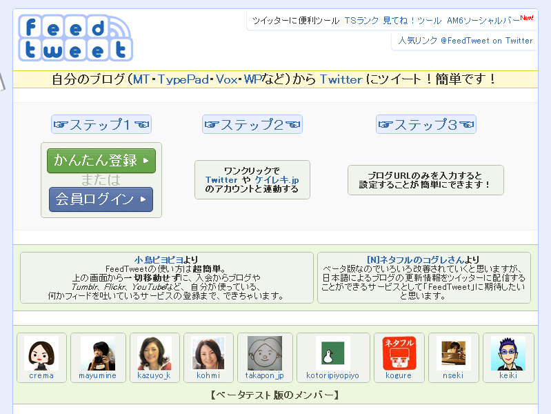Open takapon_jp username link

pos(265,375)
